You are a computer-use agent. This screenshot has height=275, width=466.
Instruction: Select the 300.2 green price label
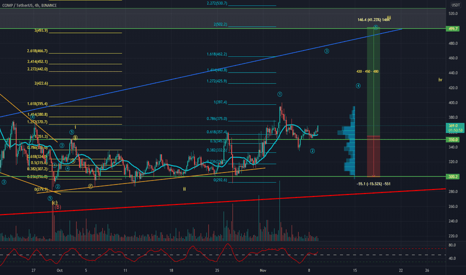pos(453,176)
